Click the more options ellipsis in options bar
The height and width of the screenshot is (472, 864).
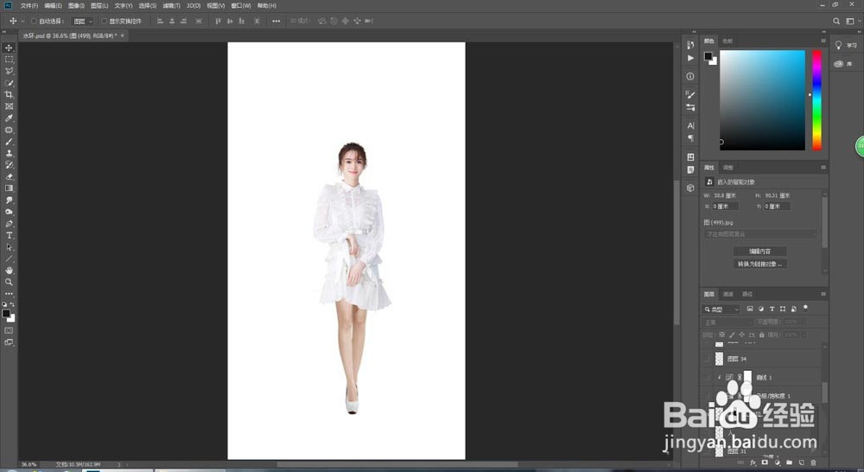click(276, 21)
